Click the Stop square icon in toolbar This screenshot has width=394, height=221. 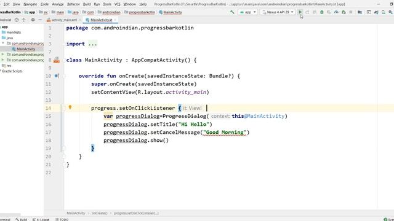351,12
